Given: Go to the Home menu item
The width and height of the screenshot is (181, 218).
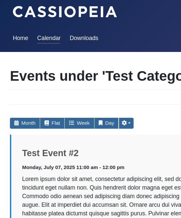Looking at the screenshot, I should [21, 38].
